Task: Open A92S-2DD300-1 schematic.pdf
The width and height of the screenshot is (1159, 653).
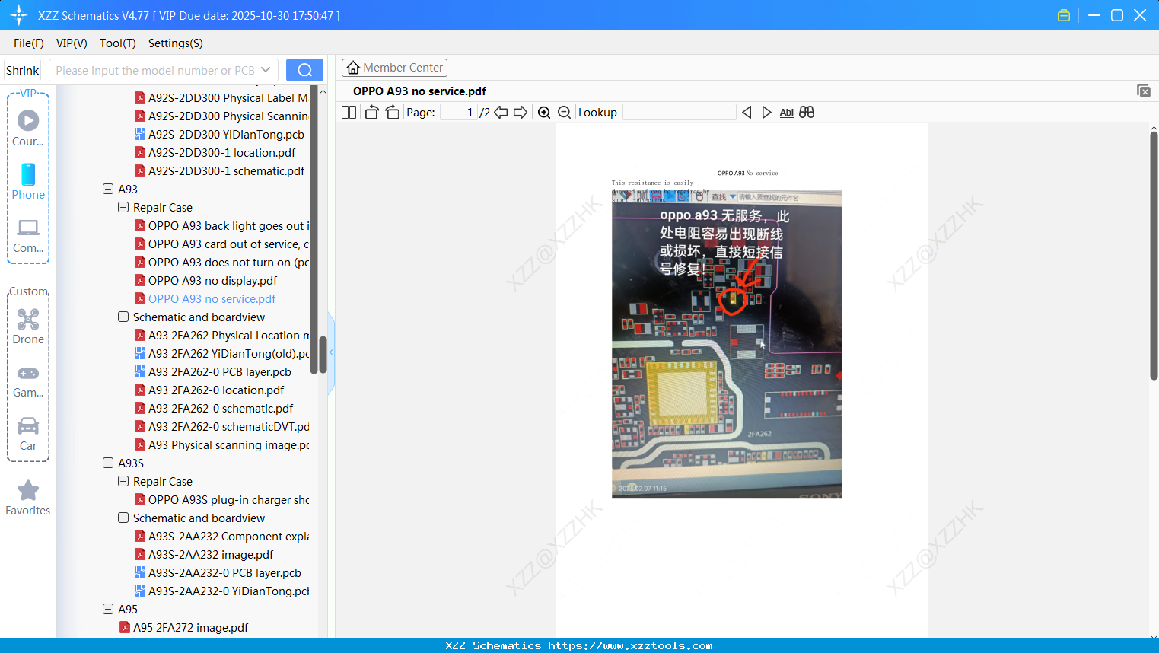Action: (x=219, y=171)
